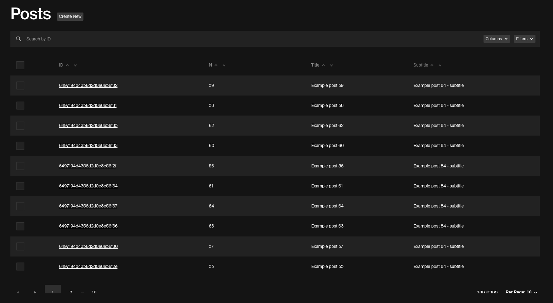Select all posts with header checkbox
The width and height of the screenshot is (553, 303).
(x=20, y=65)
